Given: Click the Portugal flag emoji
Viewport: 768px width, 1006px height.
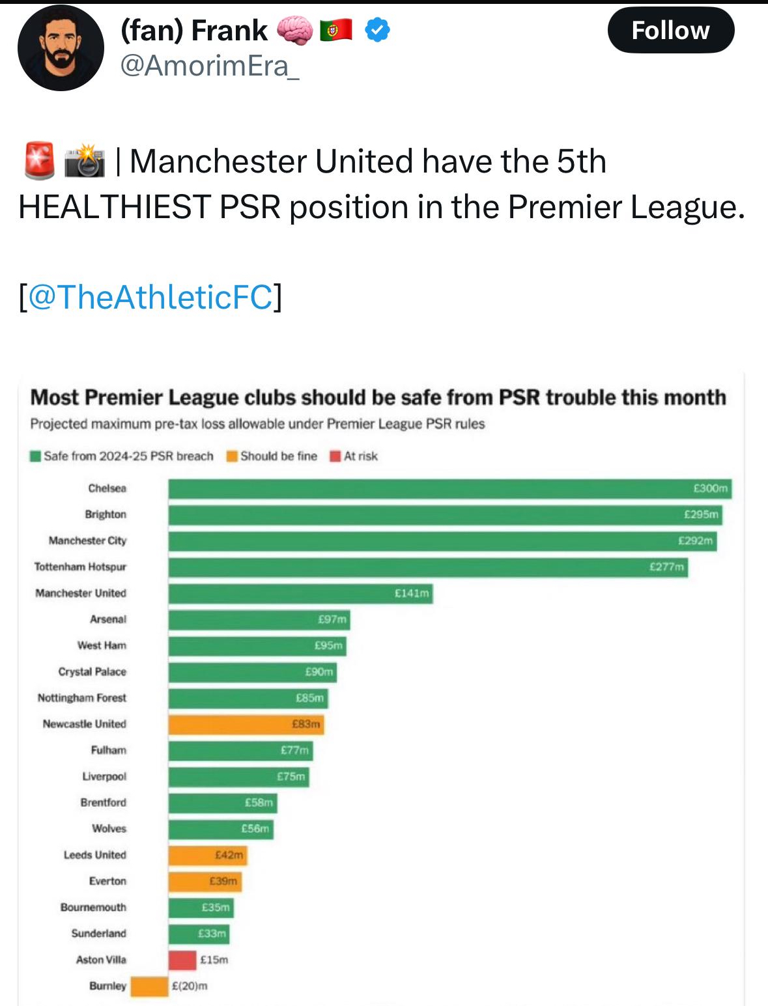Looking at the screenshot, I should (x=336, y=30).
